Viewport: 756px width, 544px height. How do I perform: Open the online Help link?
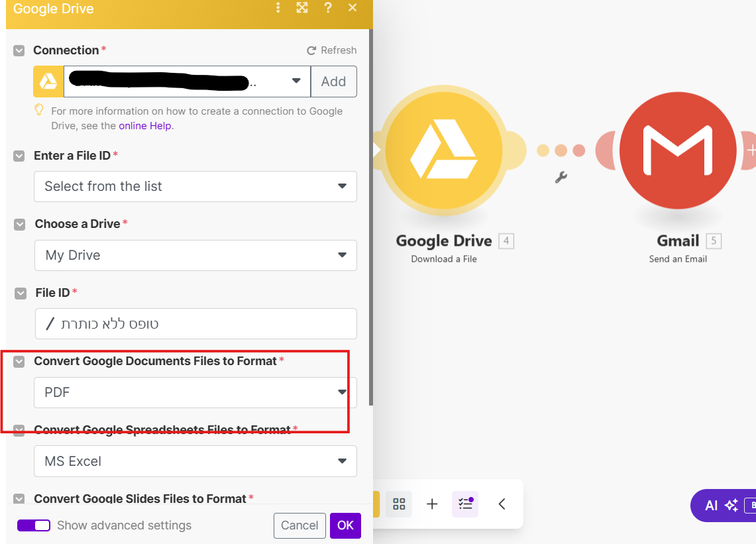pos(144,126)
